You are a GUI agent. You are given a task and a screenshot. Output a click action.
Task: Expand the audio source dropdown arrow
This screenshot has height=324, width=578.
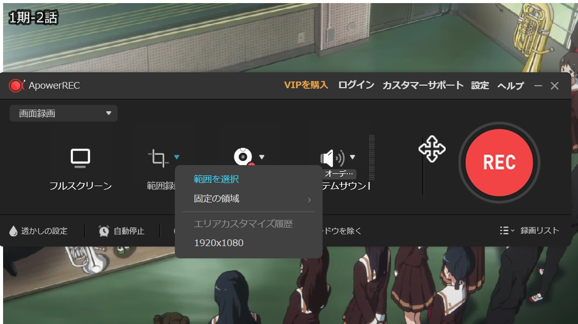pos(352,157)
